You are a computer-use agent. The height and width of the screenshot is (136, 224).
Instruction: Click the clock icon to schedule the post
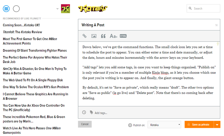click(84, 112)
